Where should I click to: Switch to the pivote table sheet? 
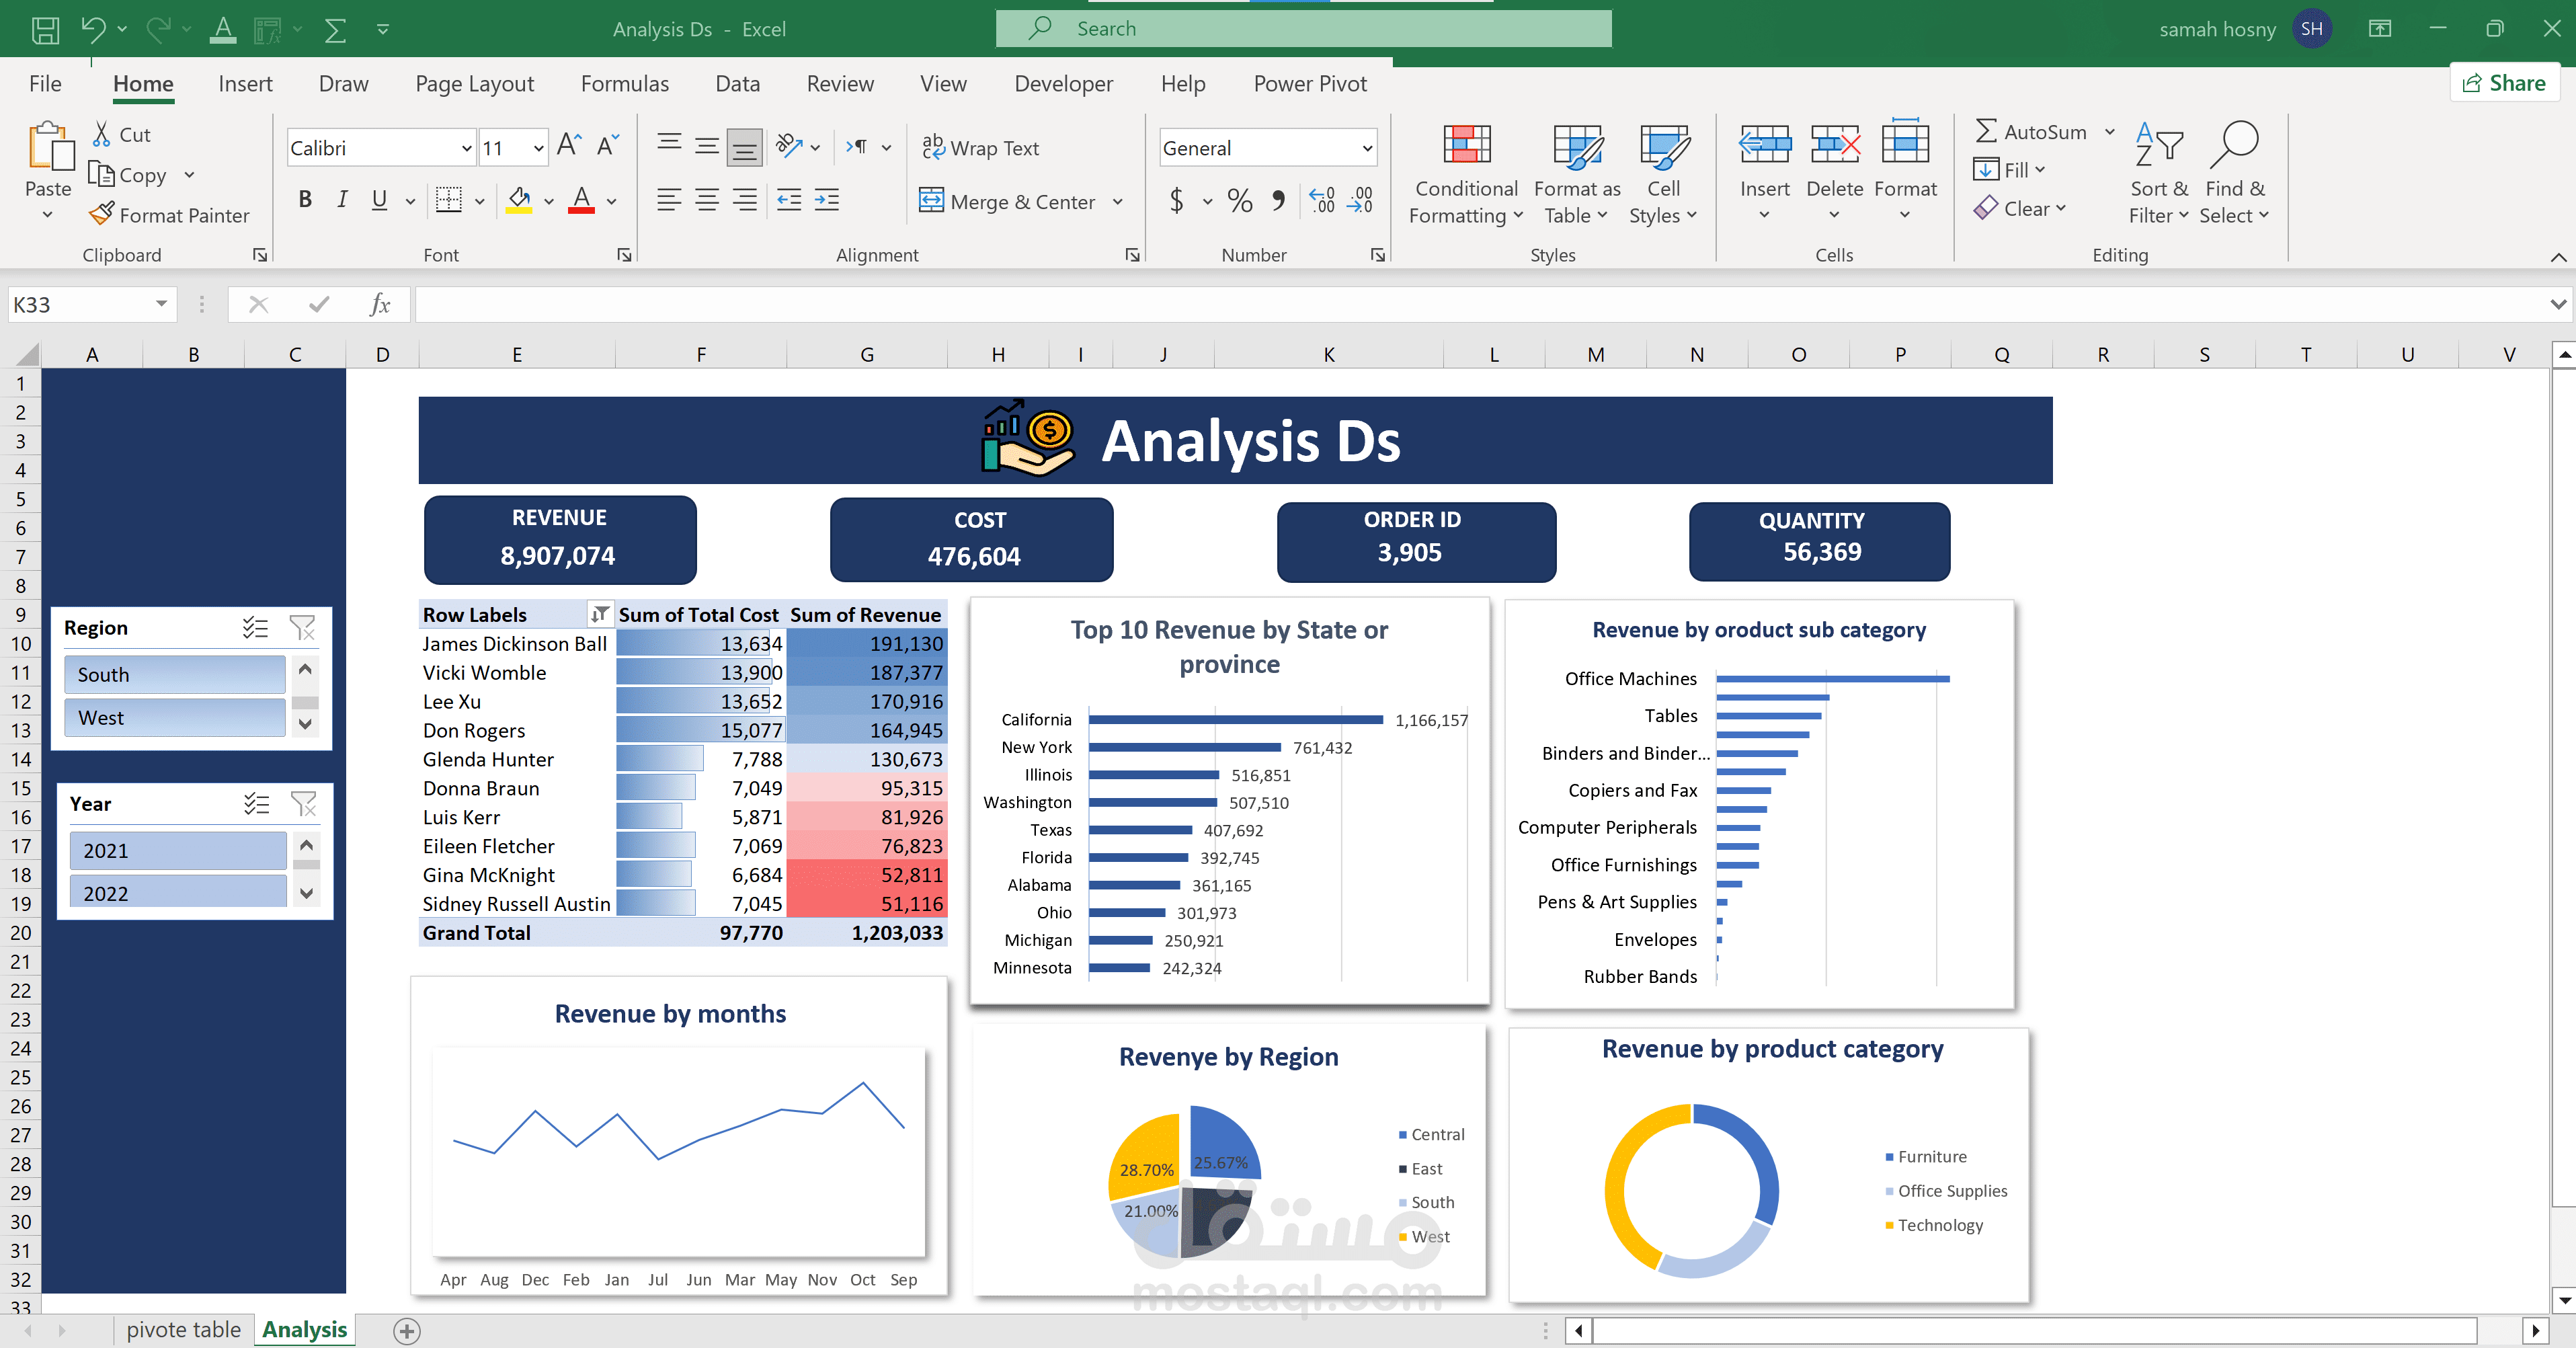click(x=184, y=1330)
